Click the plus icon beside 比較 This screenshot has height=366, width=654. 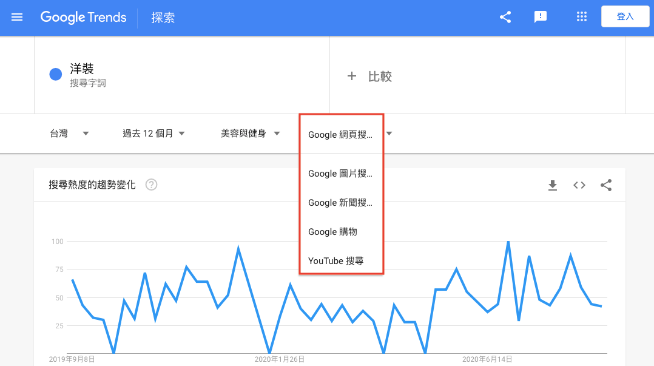tap(352, 76)
